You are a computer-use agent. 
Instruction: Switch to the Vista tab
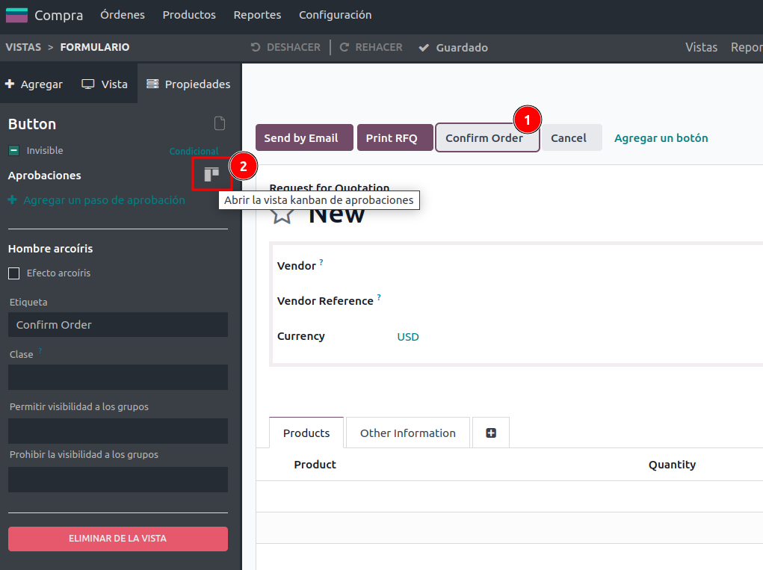[105, 84]
